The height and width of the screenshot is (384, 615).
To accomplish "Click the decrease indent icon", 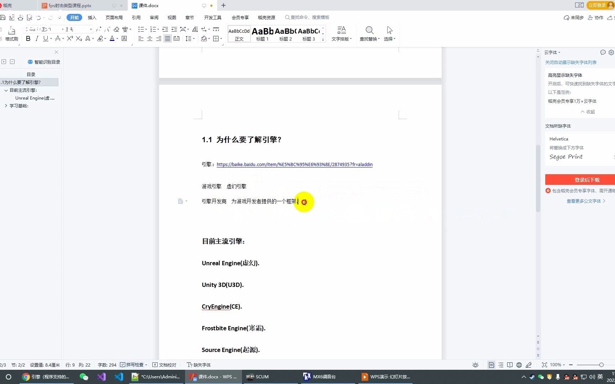I will [165, 29].
